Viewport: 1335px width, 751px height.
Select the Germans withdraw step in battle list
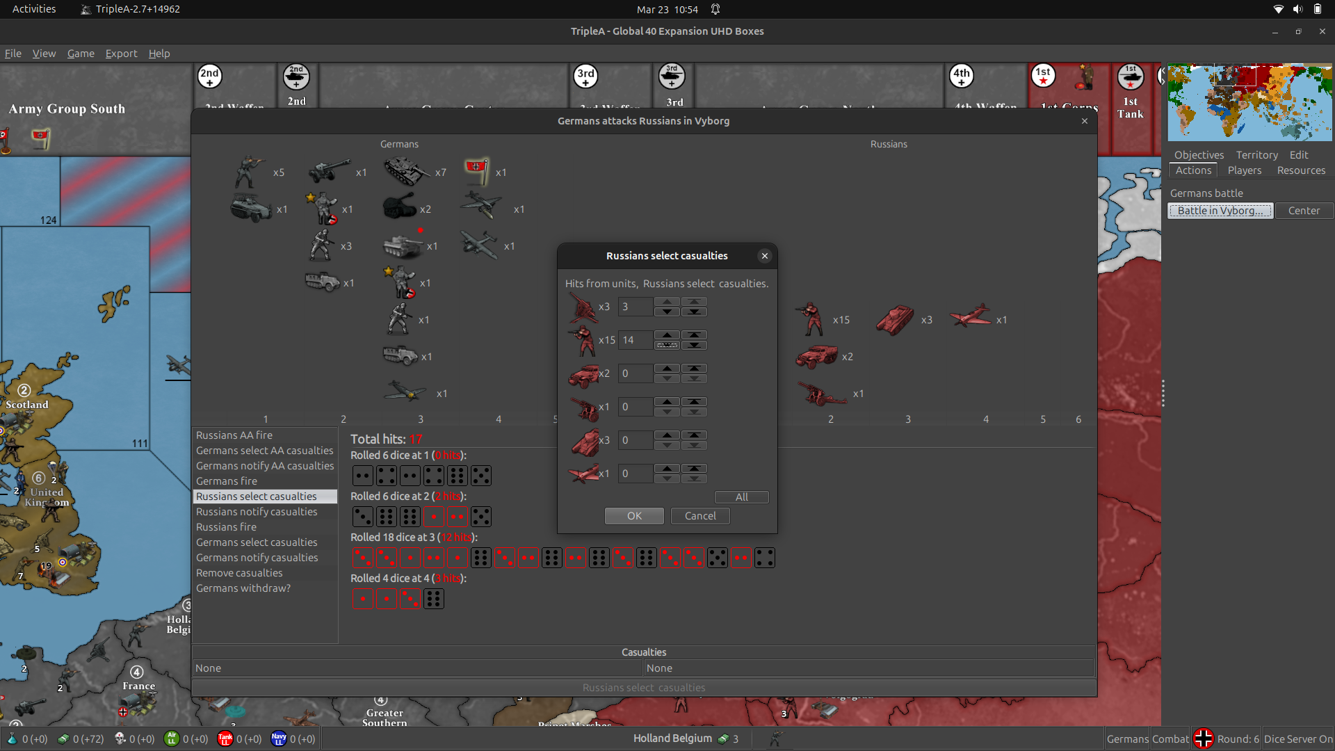[243, 588]
